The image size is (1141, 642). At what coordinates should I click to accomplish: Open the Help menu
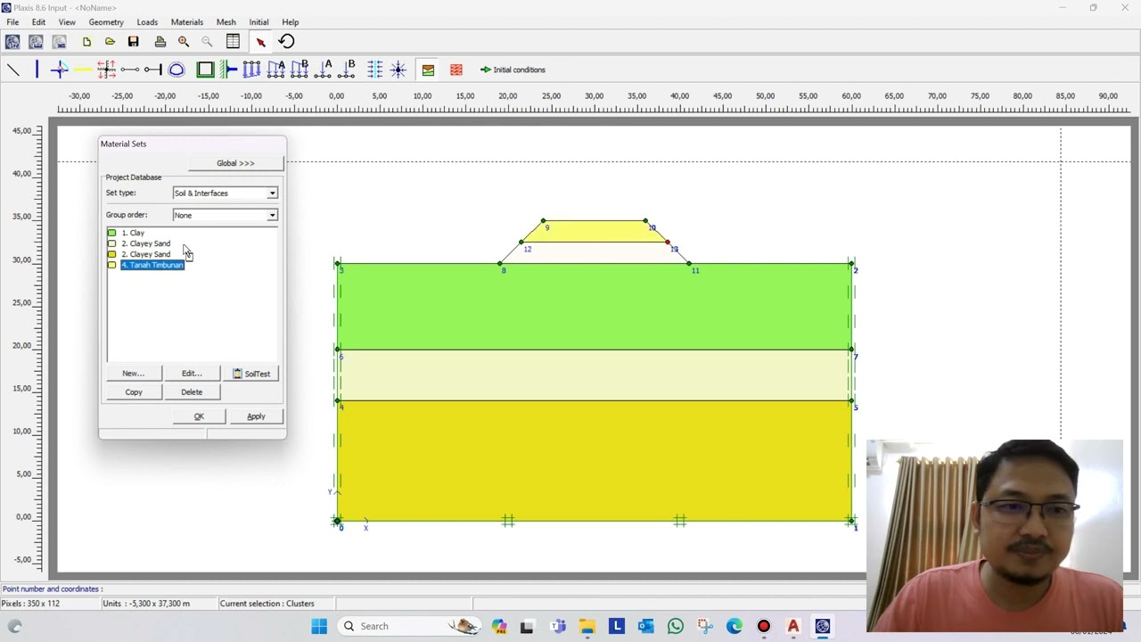(x=291, y=22)
